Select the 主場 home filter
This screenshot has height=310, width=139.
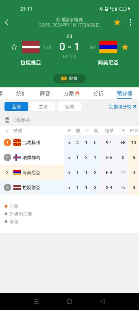pyautogui.click(x=43, y=107)
